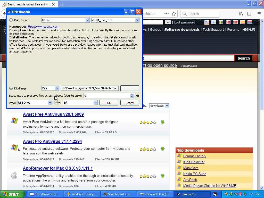This screenshot has width=264, height=198.
Task: Open Avast Pro Antivirus v17.4.2294 link
Action: click(52, 142)
